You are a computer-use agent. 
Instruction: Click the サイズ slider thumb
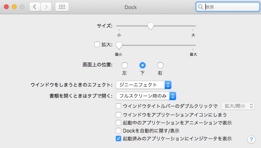pyautogui.click(x=151, y=26)
